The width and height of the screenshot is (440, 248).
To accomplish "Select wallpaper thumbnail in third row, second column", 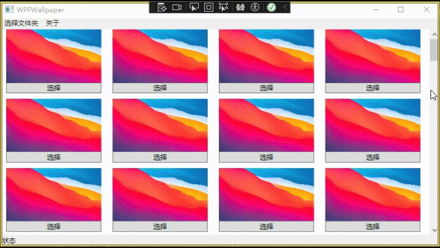I will pyautogui.click(x=160, y=194).
